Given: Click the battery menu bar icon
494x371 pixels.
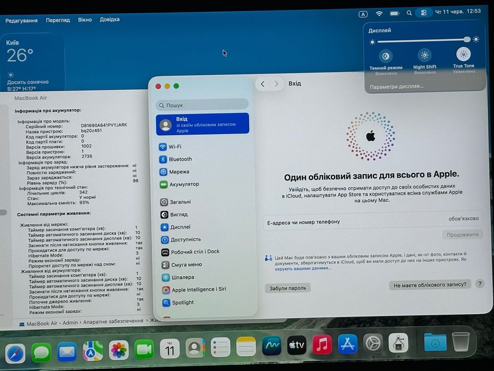Looking at the screenshot, I should (x=394, y=13).
